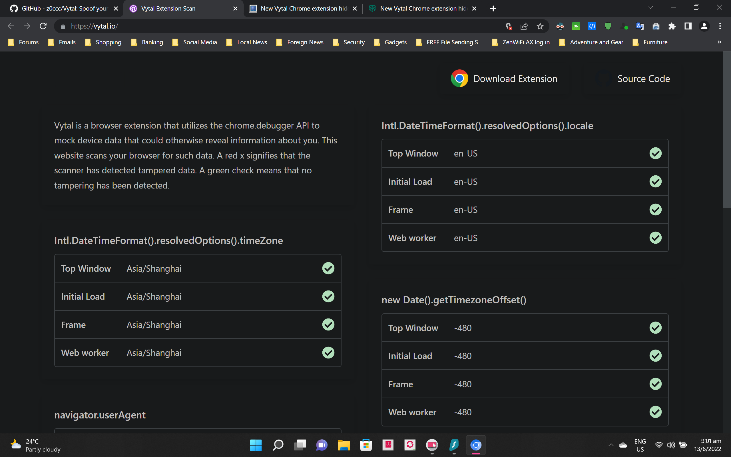Open the location blocked indicator icon
Screen dimensions: 731x457
click(508, 26)
